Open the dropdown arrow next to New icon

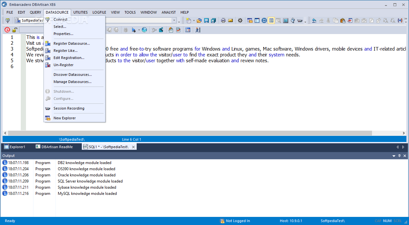pos(194,20)
